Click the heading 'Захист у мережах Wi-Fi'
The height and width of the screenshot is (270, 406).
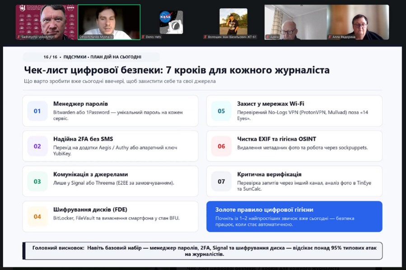click(x=271, y=104)
